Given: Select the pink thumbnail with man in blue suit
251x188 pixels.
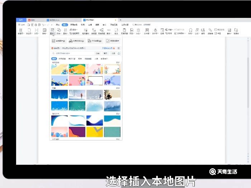Looking at the screenshot, I should coord(77,81).
